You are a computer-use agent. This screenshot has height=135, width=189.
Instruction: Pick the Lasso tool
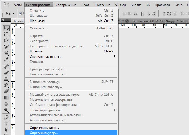pos(6,40)
